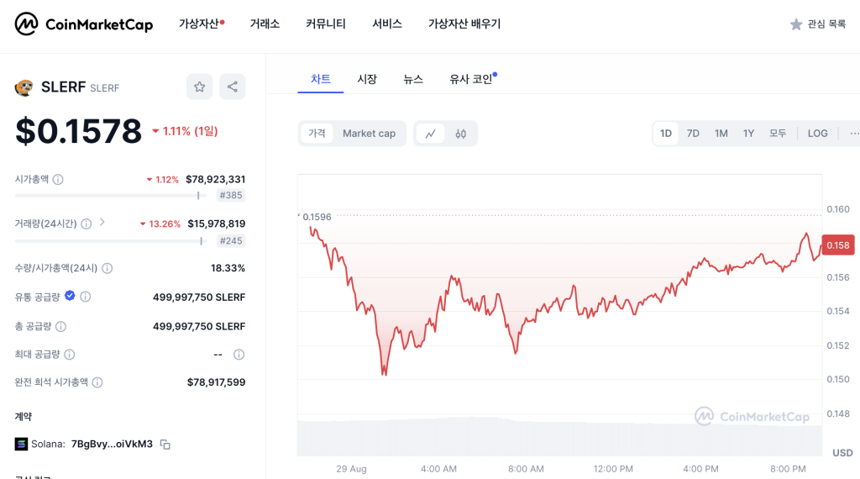
Task: Switch to the 유사 코인 tab
Action: 473,79
